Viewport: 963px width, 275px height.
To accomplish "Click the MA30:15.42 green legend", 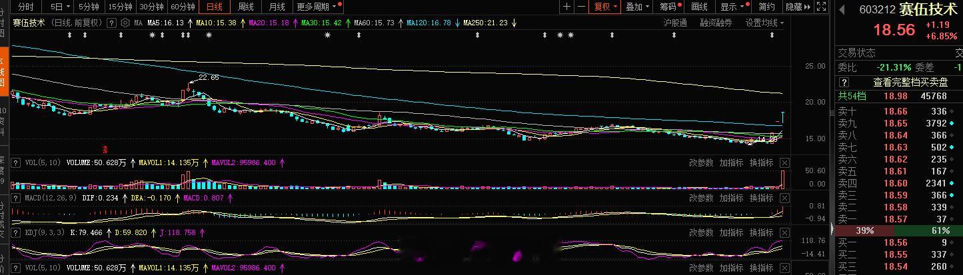I will [x=322, y=23].
